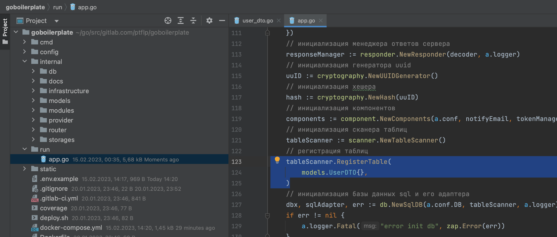This screenshot has height=237, width=557.
Task: Click the goboilerplate breadcrumb
Action: coord(25,7)
